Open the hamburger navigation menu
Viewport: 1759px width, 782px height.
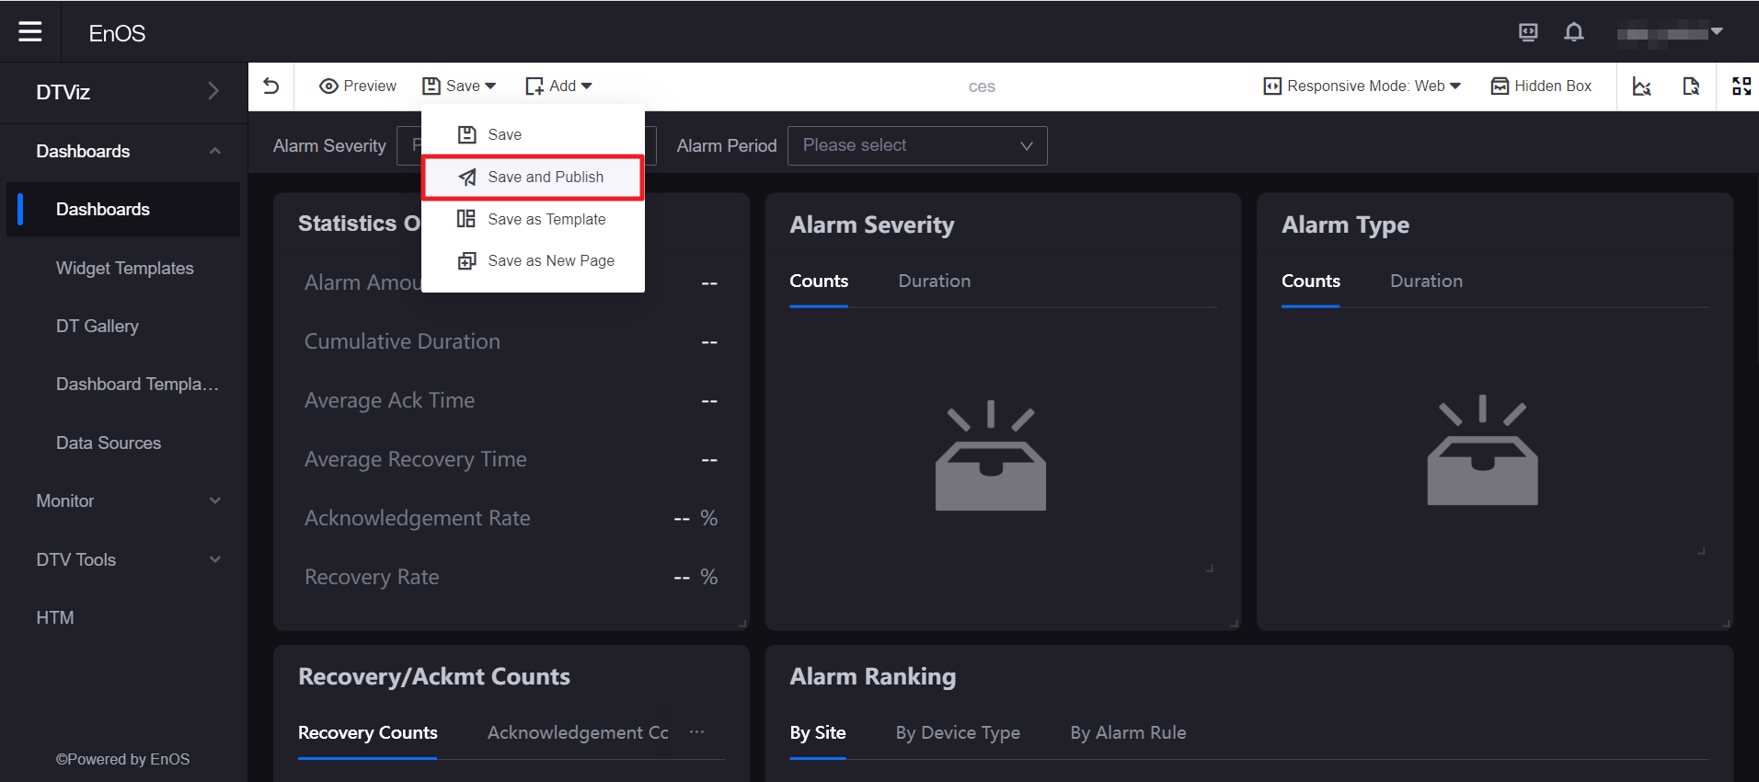30,32
